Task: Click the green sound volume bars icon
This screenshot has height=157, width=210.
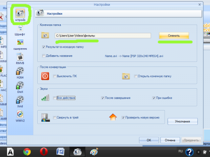Action: 45,98
